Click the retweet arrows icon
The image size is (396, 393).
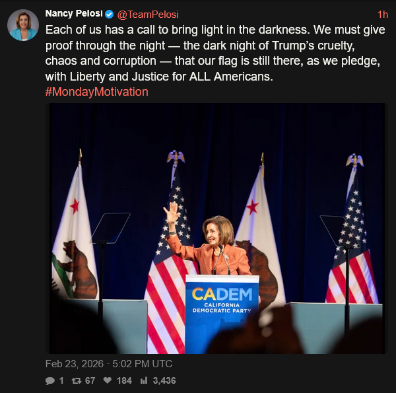pos(76,380)
